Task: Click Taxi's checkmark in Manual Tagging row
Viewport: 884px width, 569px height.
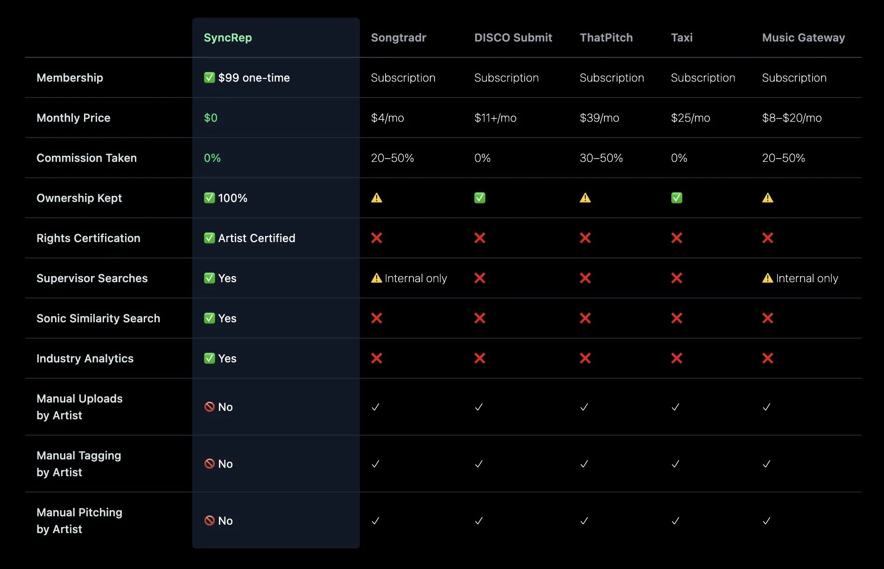Action: coord(675,464)
